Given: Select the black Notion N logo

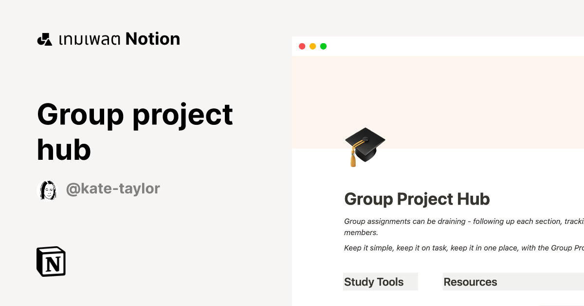Looking at the screenshot, I should click(51, 261).
